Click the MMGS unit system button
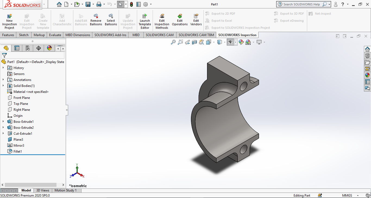This screenshot has width=371, height=198. click(x=347, y=196)
